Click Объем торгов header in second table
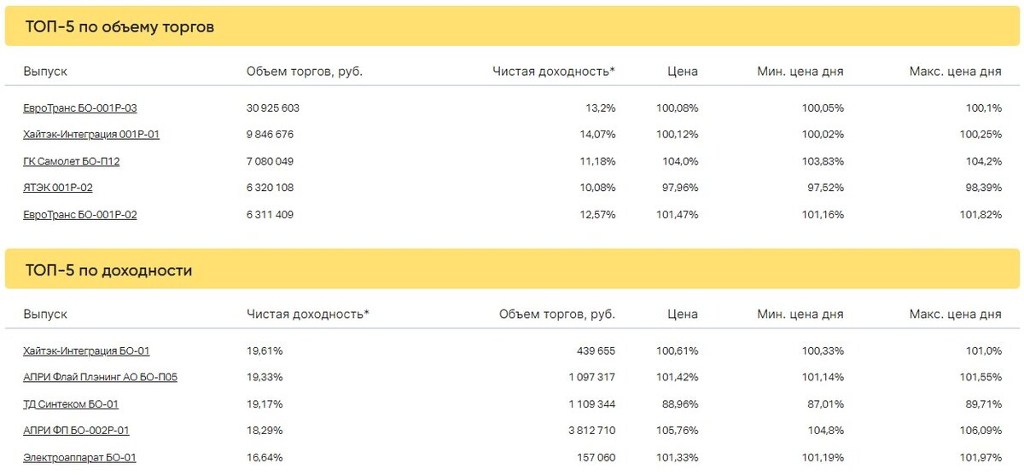1024x475 pixels. tap(557, 314)
